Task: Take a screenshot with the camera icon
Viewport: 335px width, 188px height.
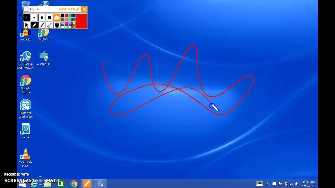Action: 57,17
